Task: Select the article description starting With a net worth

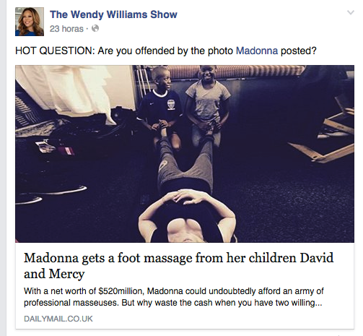Action: click(174, 297)
